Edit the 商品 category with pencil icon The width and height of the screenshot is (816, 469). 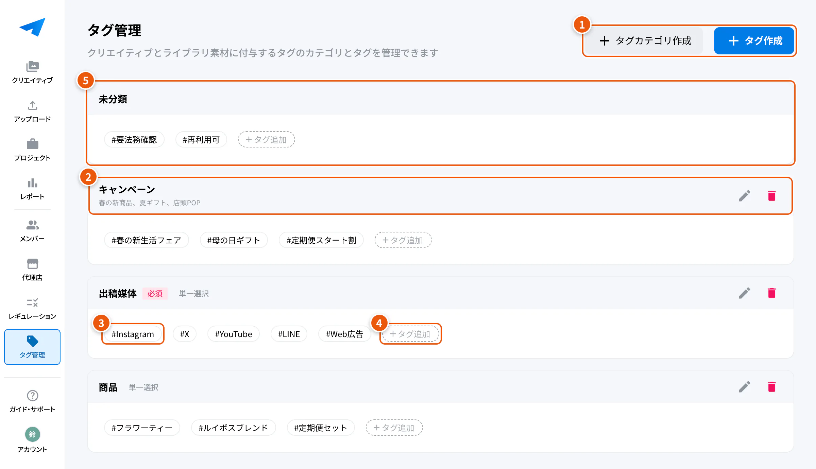[744, 387]
